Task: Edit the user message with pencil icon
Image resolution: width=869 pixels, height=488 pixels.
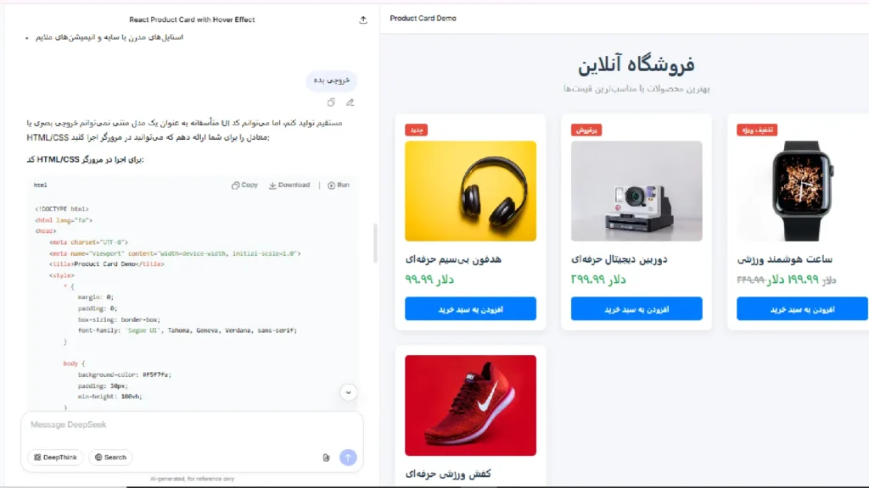Action: point(350,103)
